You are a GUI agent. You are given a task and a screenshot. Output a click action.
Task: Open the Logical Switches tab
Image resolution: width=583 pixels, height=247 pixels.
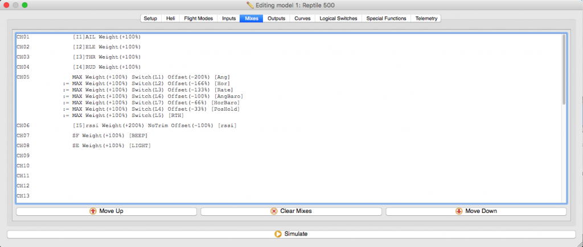pyautogui.click(x=338, y=18)
